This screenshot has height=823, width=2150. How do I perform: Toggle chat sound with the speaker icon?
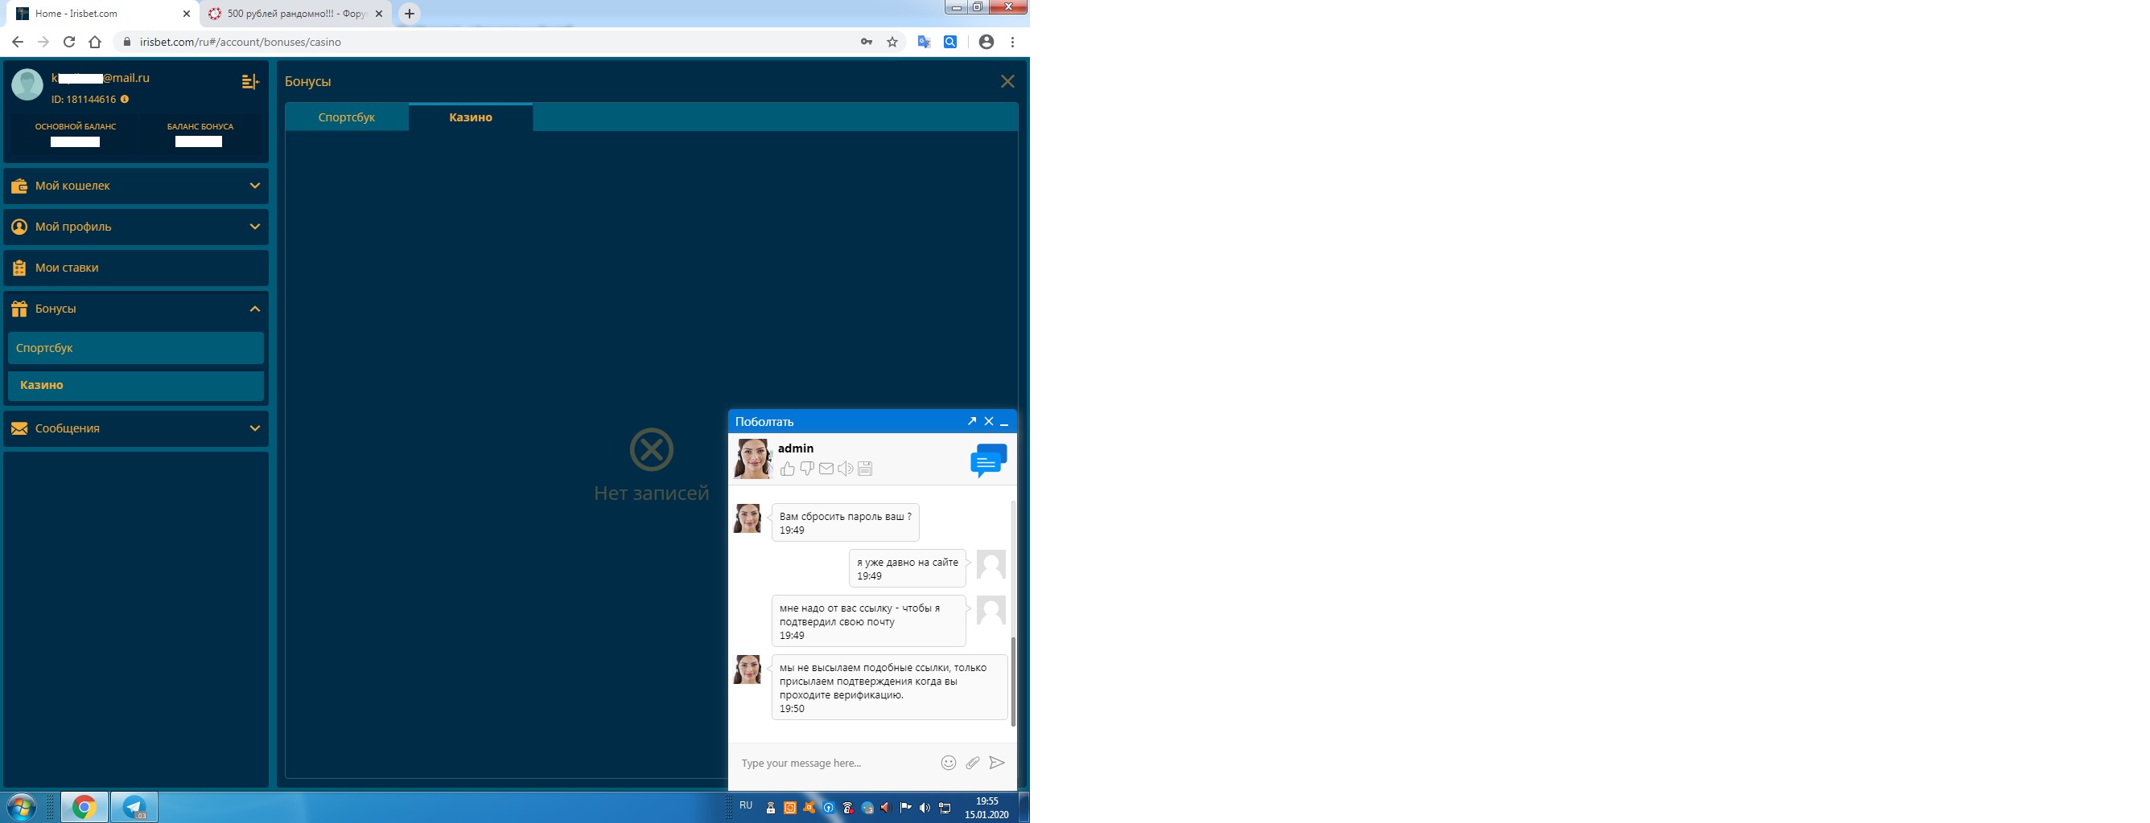[846, 469]
